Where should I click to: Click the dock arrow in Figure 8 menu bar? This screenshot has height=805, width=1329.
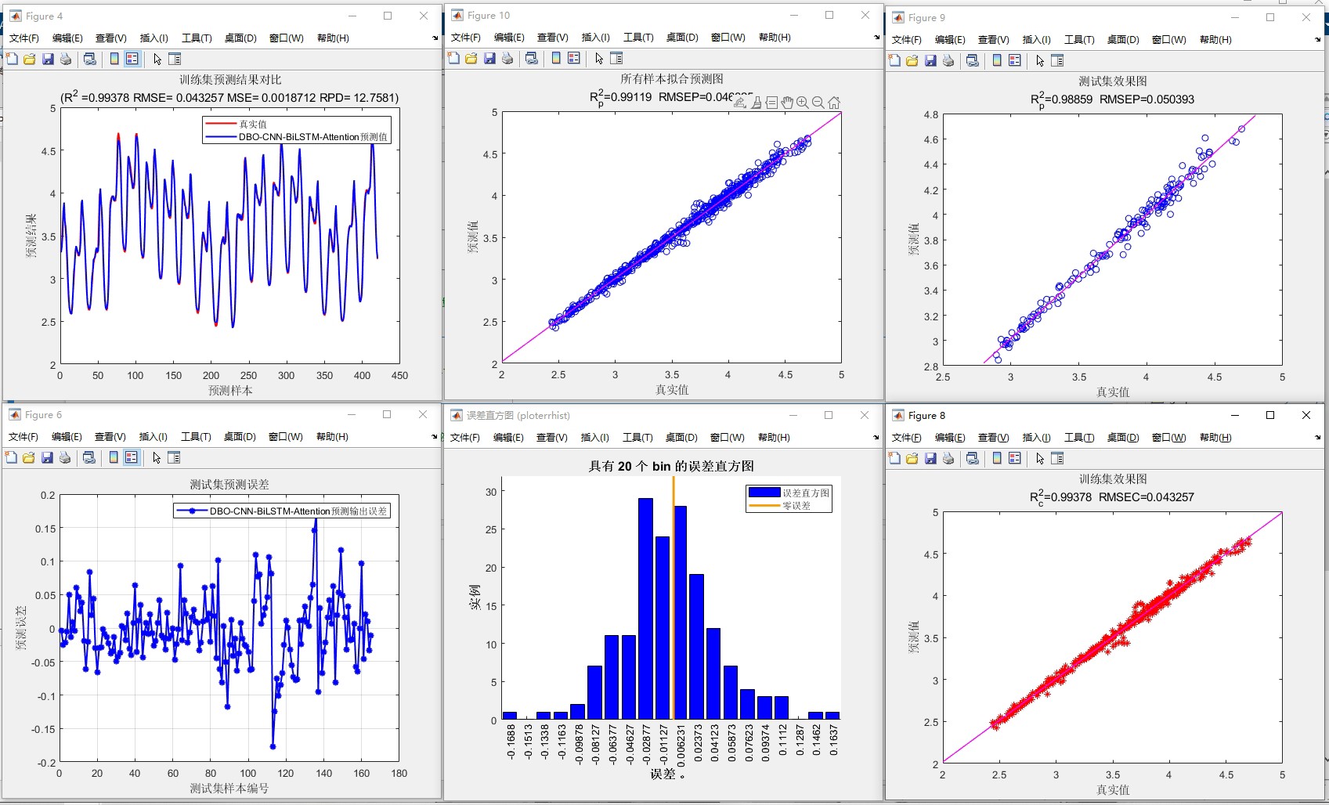(x=1317, y=437)
